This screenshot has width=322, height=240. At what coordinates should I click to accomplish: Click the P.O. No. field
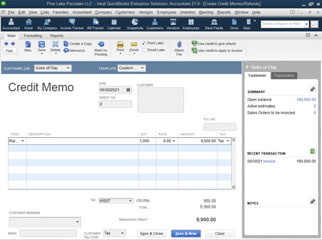(219, 127)
